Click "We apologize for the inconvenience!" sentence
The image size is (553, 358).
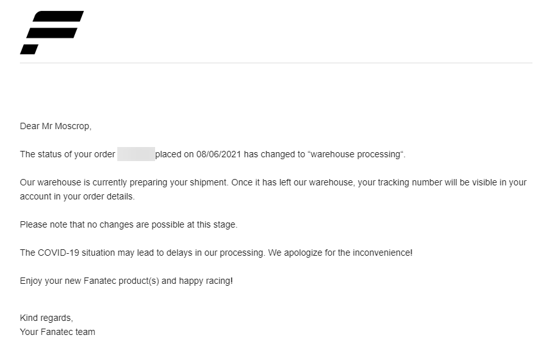tap(340, 253)
